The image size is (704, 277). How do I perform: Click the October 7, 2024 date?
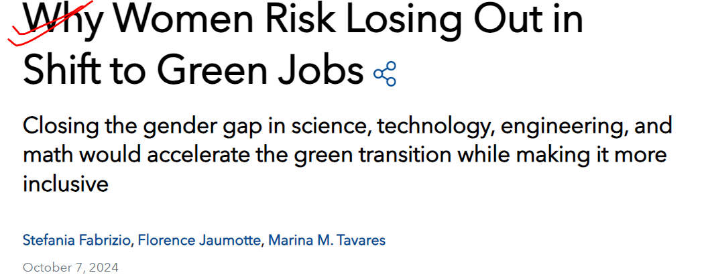point(70,268)
